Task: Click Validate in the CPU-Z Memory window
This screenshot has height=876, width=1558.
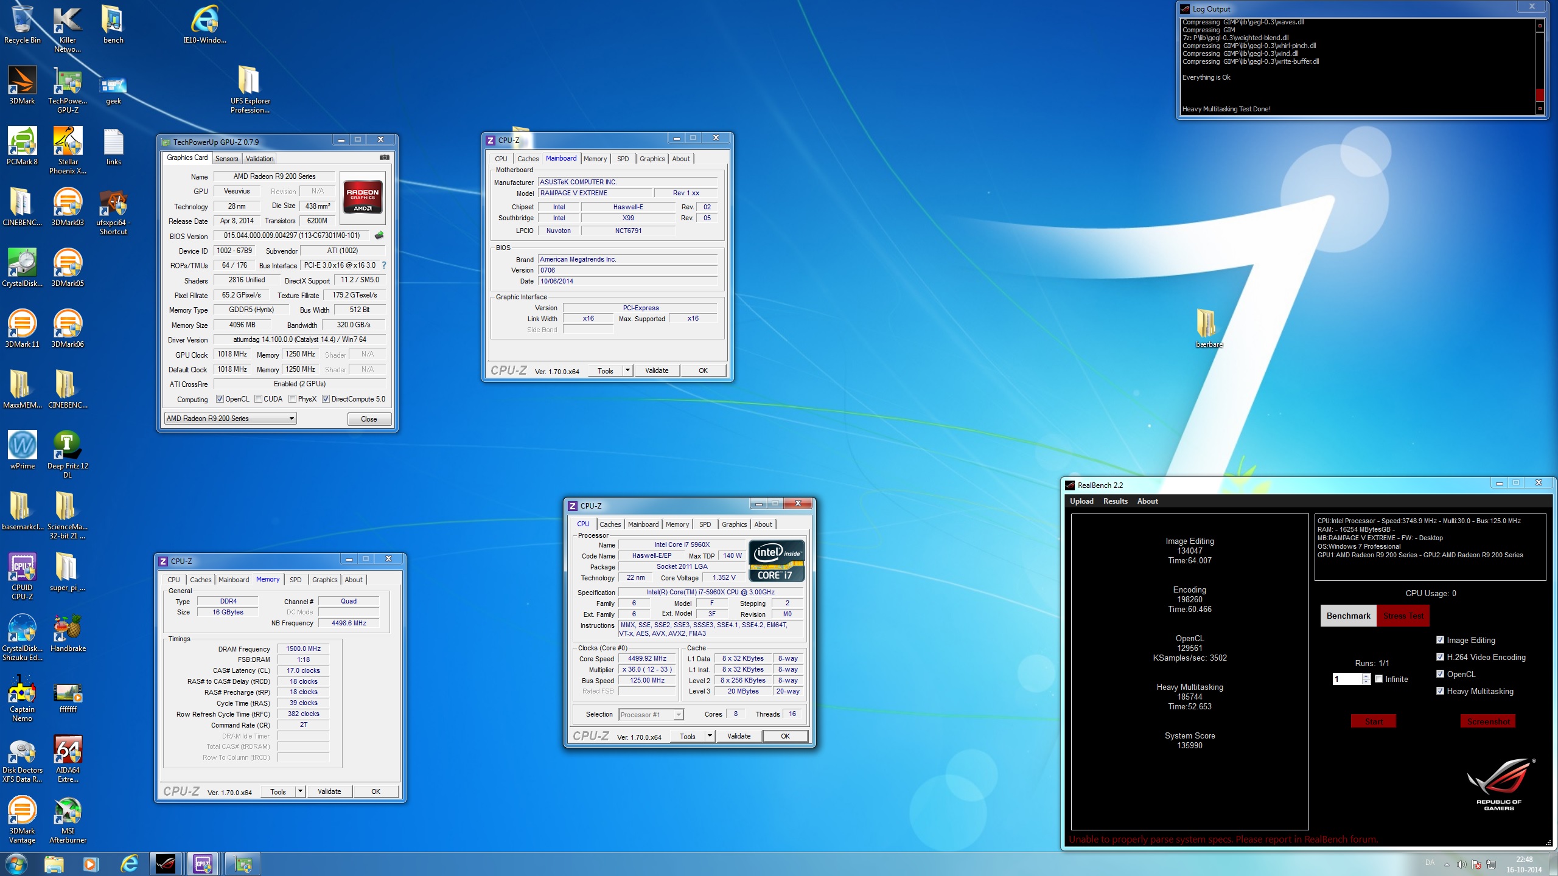Action: click(329, 791)
